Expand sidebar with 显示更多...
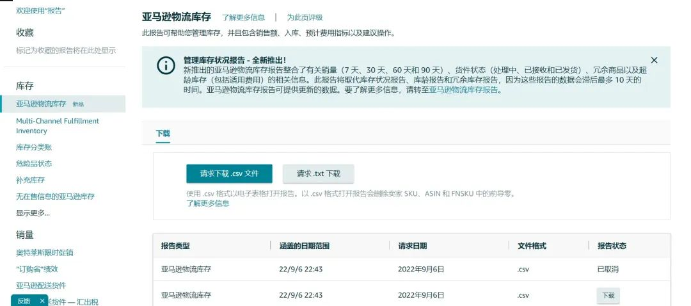Screen dimensions: 691x306 (33, 213)
